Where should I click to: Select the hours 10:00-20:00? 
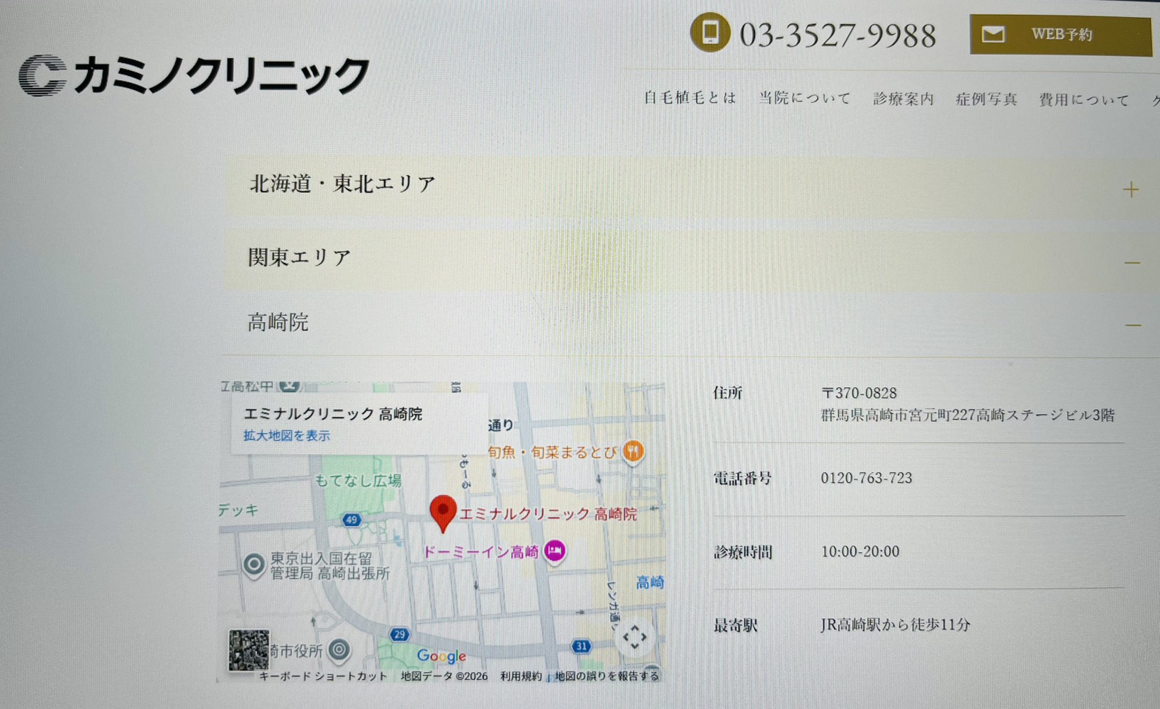pos(860,552)
